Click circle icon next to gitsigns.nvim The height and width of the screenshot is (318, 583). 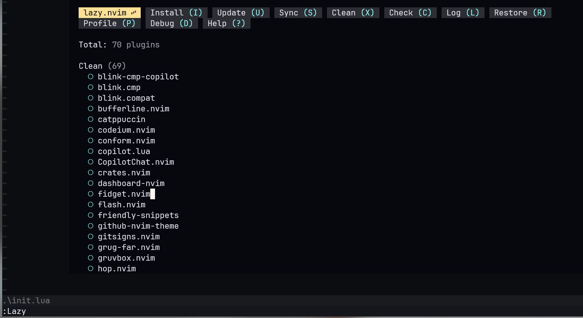[x=91, y=237]
